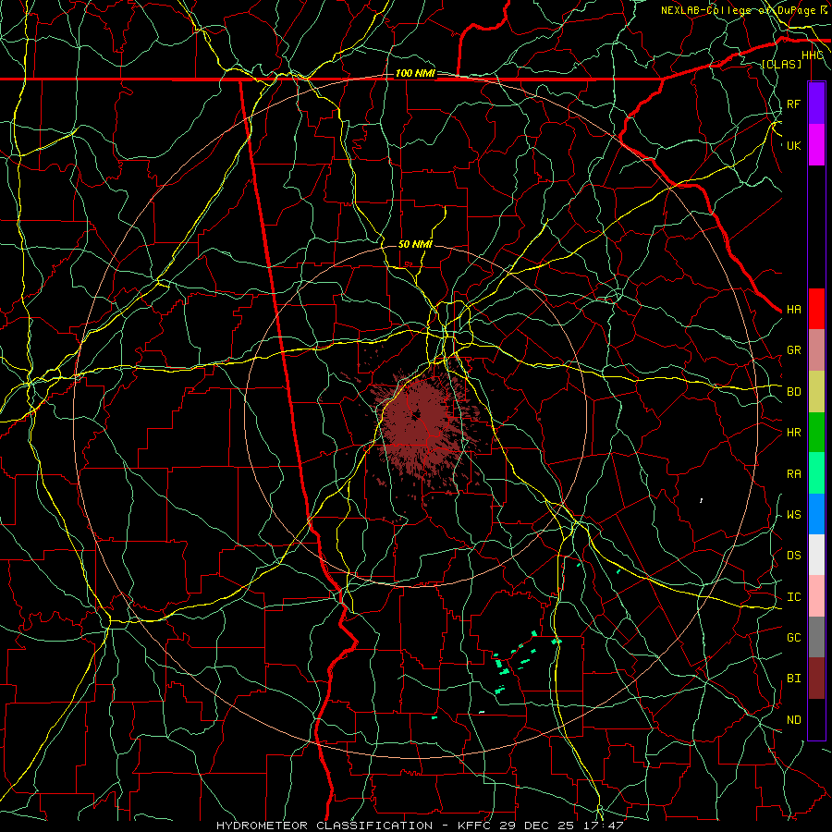This screenshot has height=832, width=832.
Task: Click the [CLAS] legend heading
Action: coord(781,65)
